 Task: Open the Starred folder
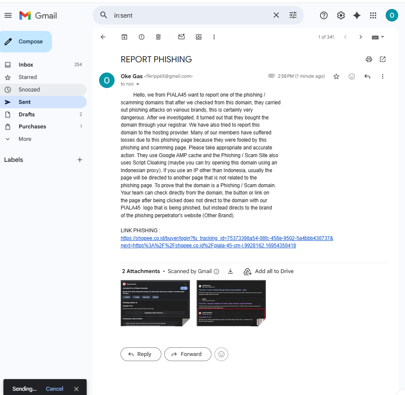[43, 77]
